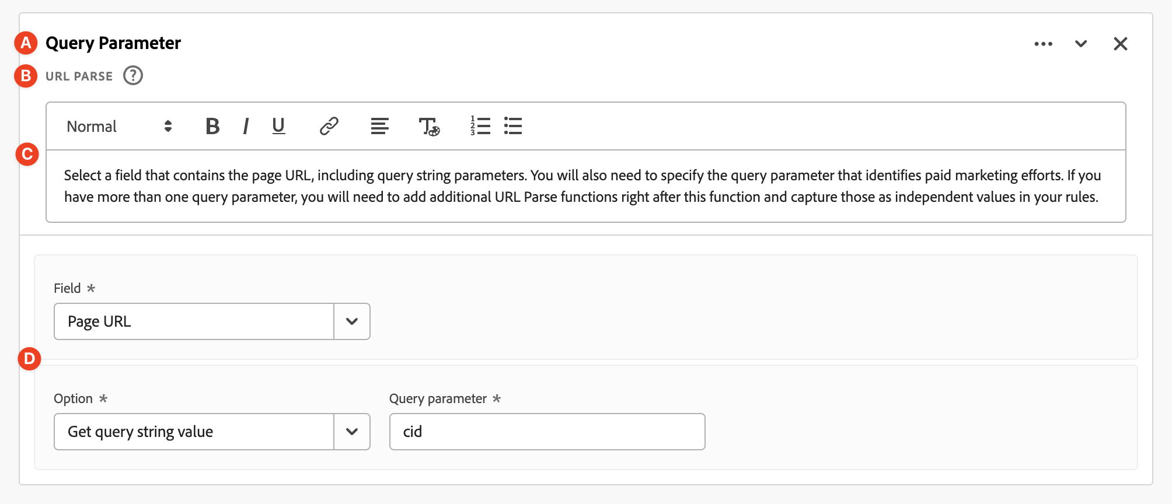Insert a bulleted list
The height and width of the screenshot is (504, 1172).
pos(513,126)
